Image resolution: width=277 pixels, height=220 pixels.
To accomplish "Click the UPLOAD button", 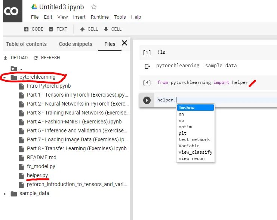I will point(16,58).
